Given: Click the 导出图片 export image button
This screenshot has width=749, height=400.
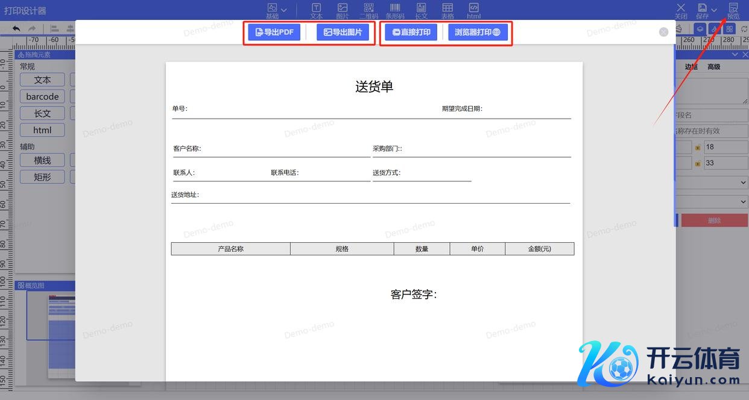Looking at the screenshot, I should click(x=343, y=33).
